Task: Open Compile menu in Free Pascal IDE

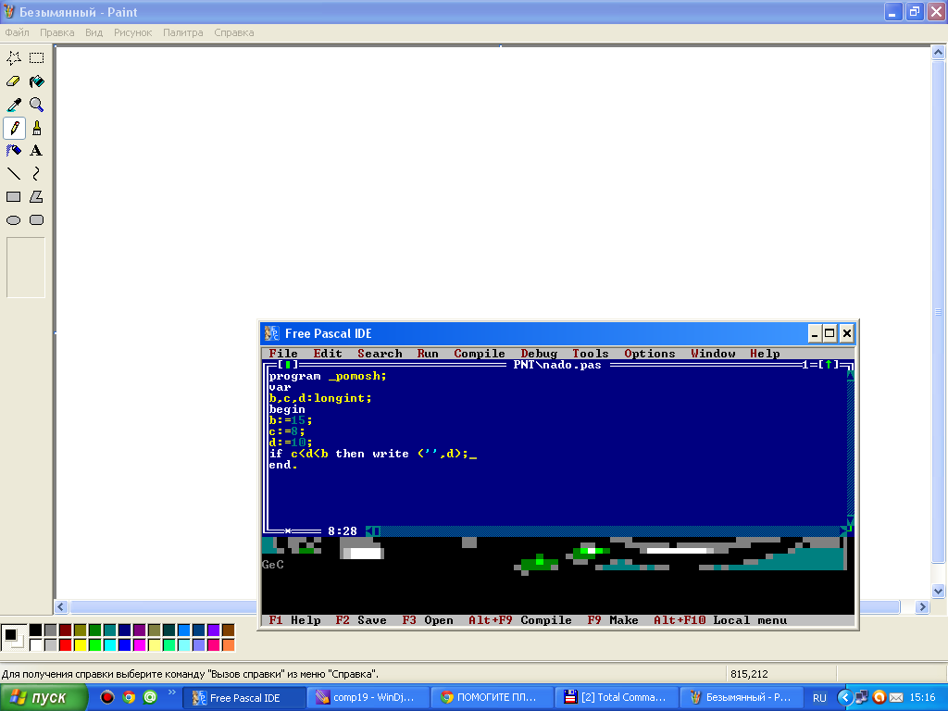Action: (x=479, y=354)
